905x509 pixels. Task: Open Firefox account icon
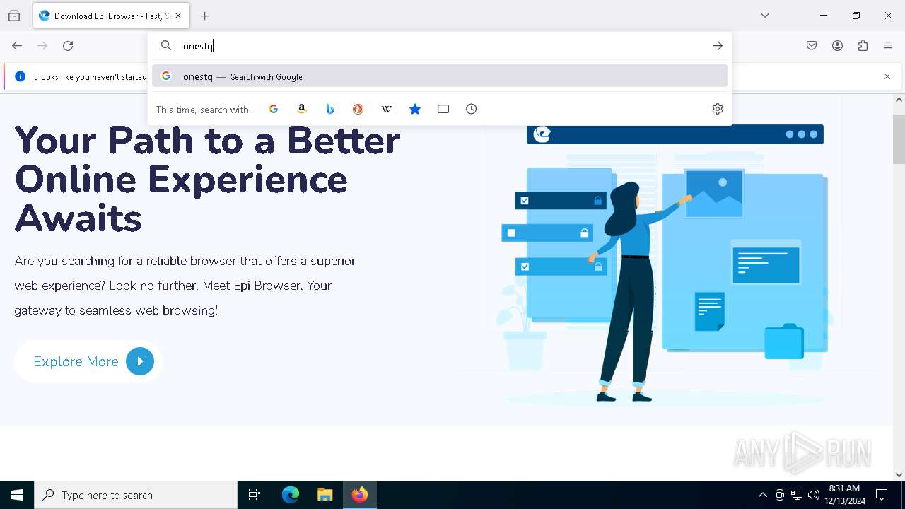pos(837,46)
